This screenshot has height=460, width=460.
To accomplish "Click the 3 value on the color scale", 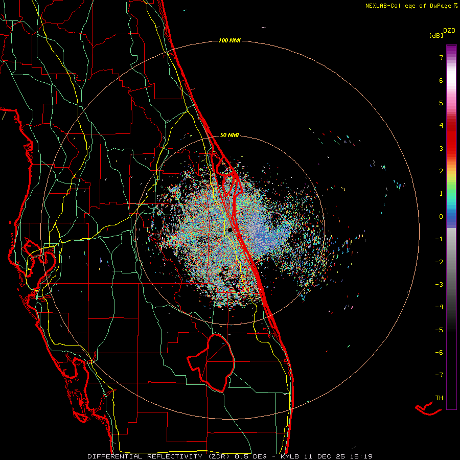I will [441, 148].
